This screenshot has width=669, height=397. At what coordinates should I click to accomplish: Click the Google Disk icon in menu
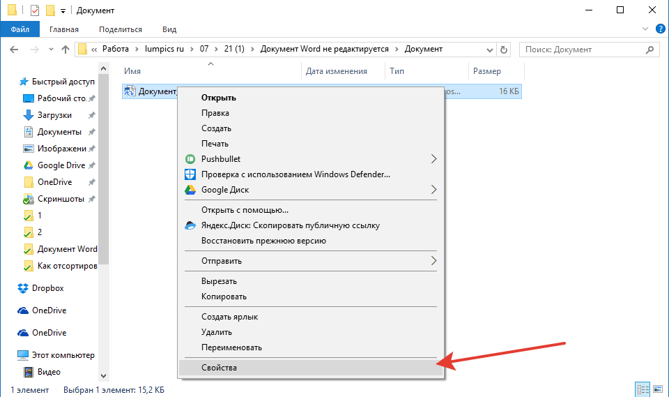[190, 190]
